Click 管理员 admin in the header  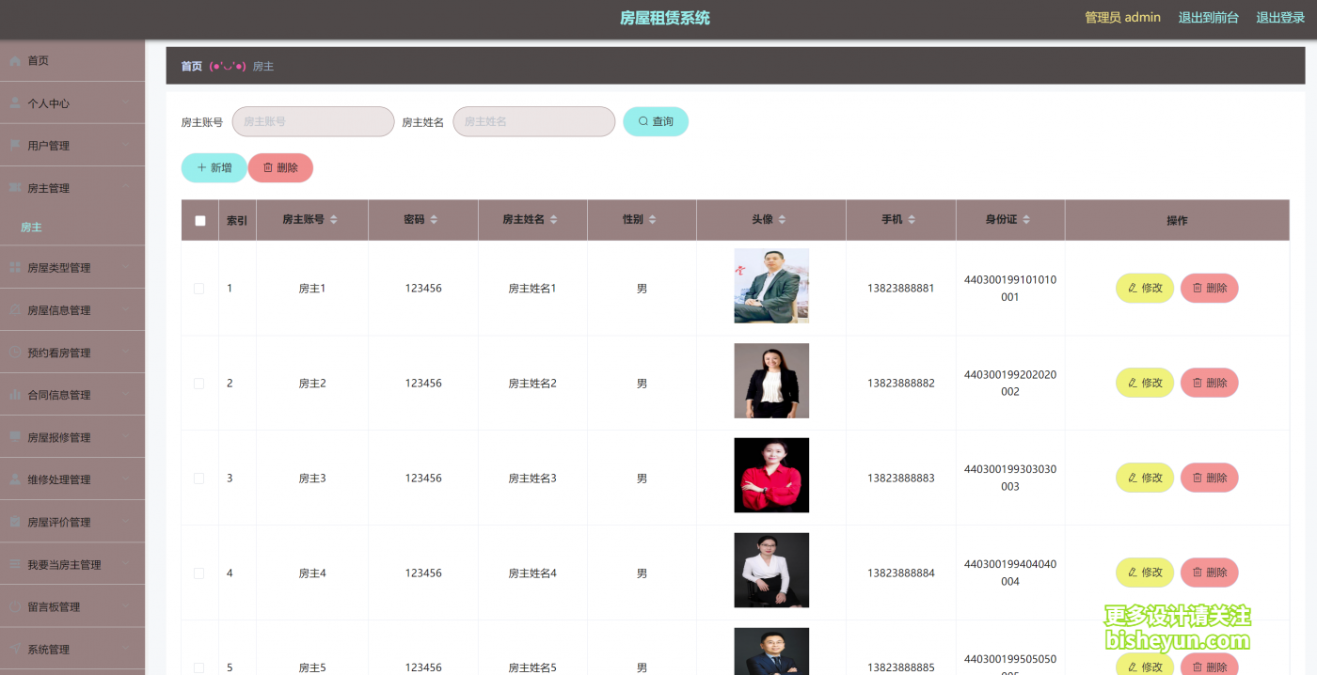click(1122, 17)
